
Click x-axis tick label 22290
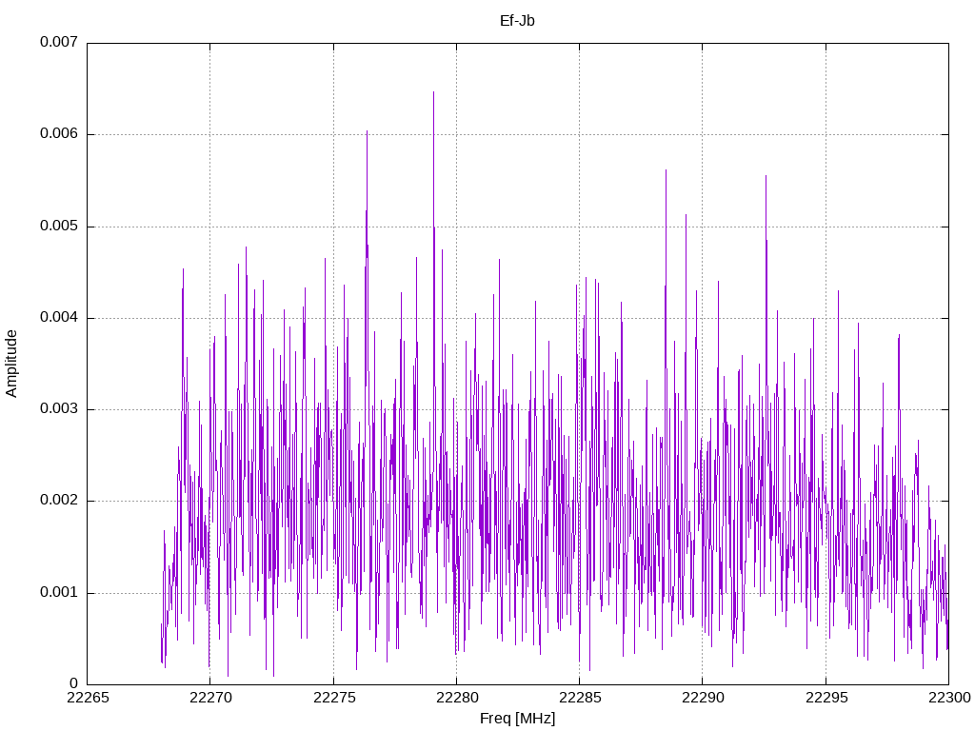[x=704, y=698]
